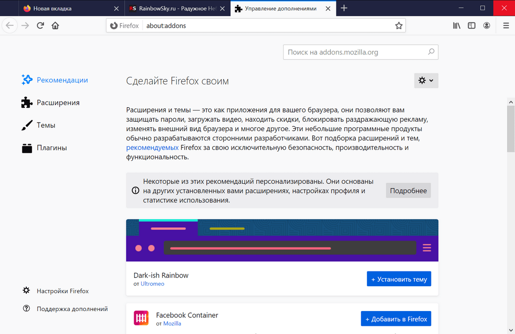Install the Dark-ish Rainbow theme
This screenshot has width=515, height=334.
pos(399,279)
